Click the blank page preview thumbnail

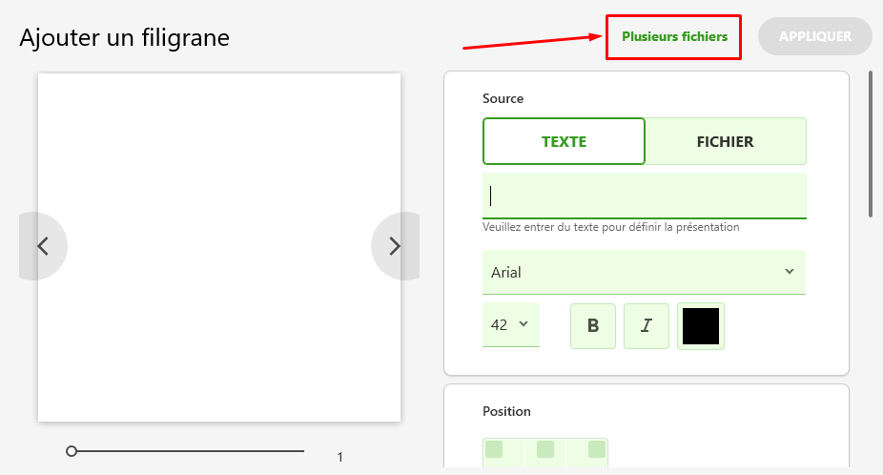219,247
